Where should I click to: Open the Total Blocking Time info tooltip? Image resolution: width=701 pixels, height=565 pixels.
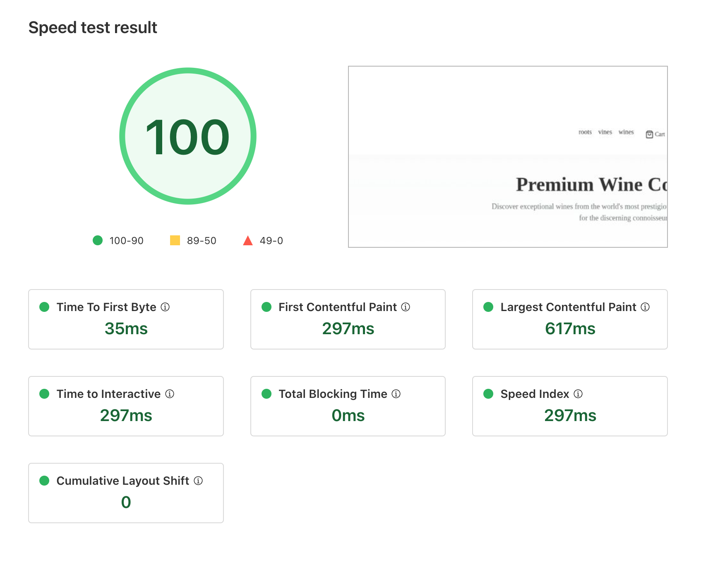[x=396, y=394]
